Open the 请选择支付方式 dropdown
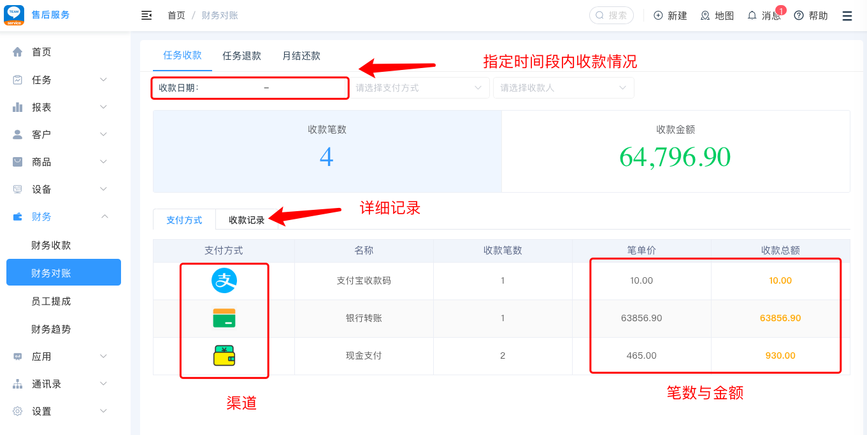The image size is (867, 435). (419, 88)
